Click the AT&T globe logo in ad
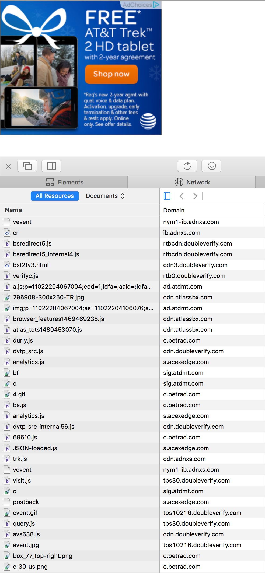Screen dimensions: 265x573 [148, 121]
